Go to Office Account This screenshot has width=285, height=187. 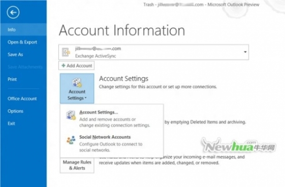[x=22, y=99]
